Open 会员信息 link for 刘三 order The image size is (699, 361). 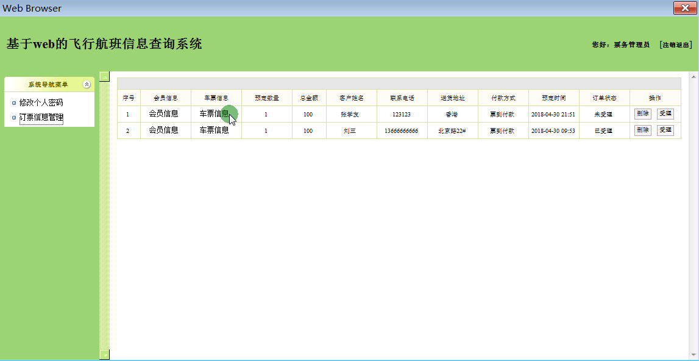pos(163,130)
